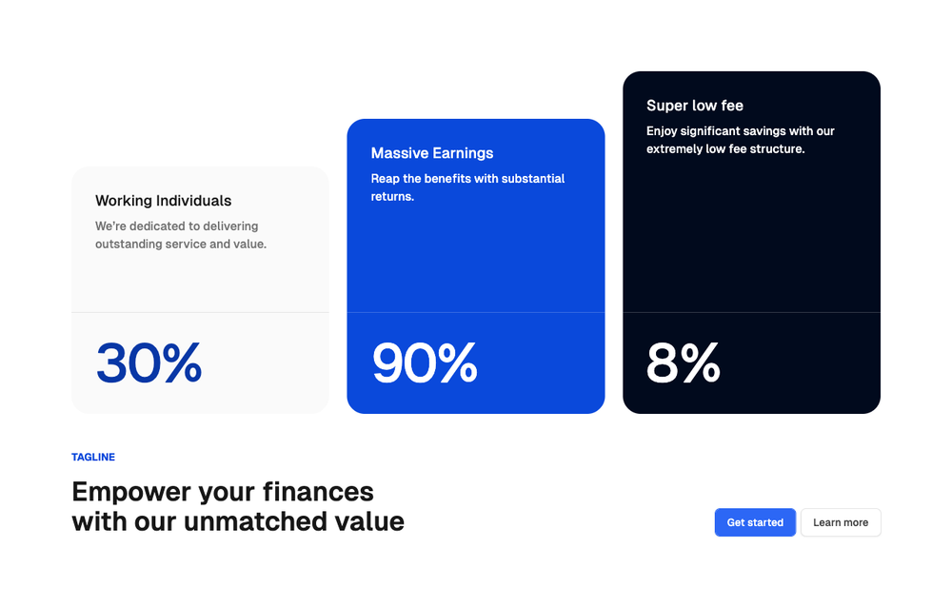
Task: Click the divider line in the blue card
Action: coord(475,313)
